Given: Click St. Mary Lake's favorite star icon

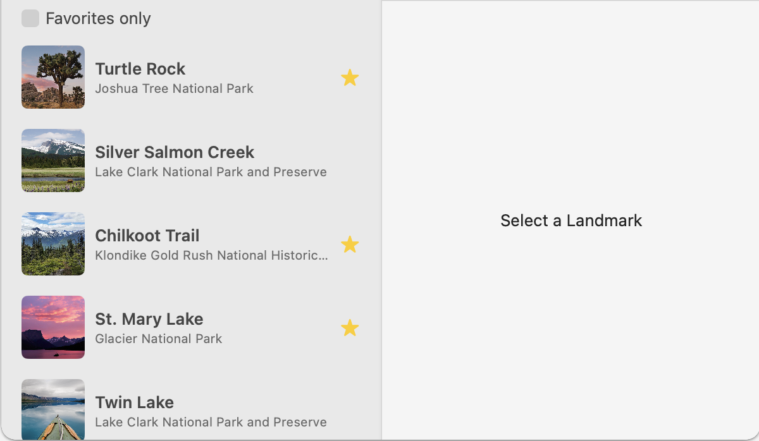Looking at the screenshot, I should tap(350, 327).
